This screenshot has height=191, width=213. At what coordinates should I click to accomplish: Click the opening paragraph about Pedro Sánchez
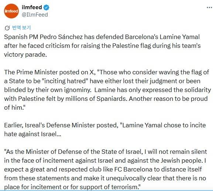pos(102,46)
